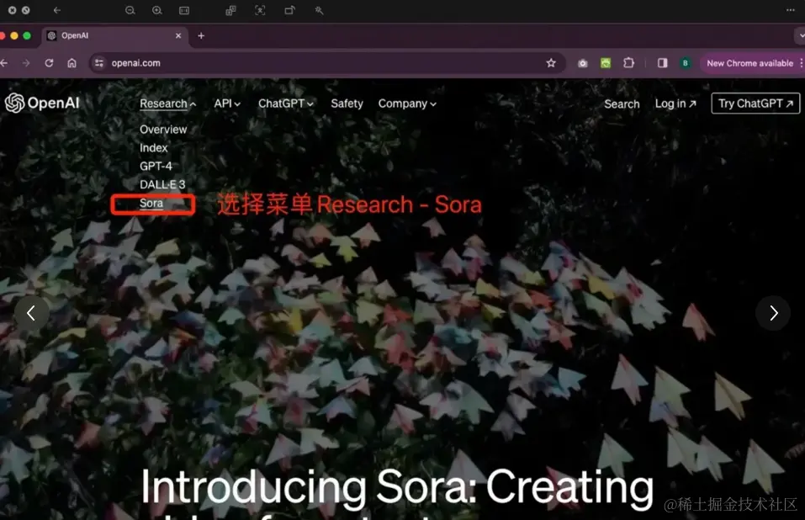Open the site information icon beside the URL
This screenshot has height=520, width=805.
coord(99,63)
